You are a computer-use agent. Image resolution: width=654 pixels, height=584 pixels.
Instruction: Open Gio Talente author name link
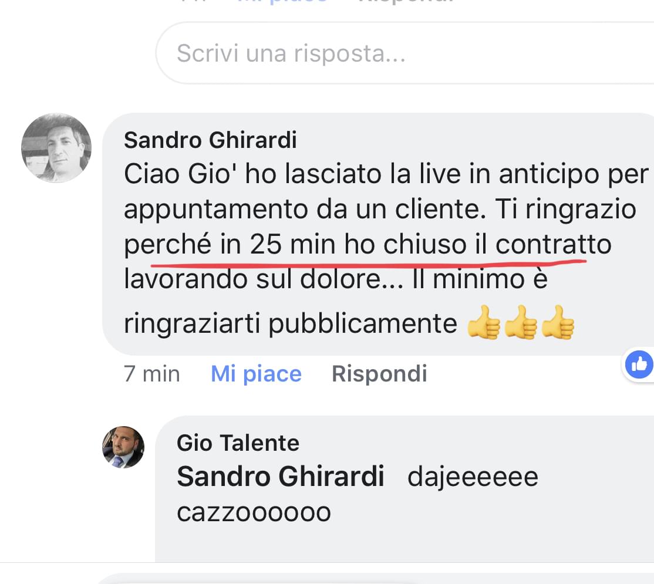click(x=238, y=443)
